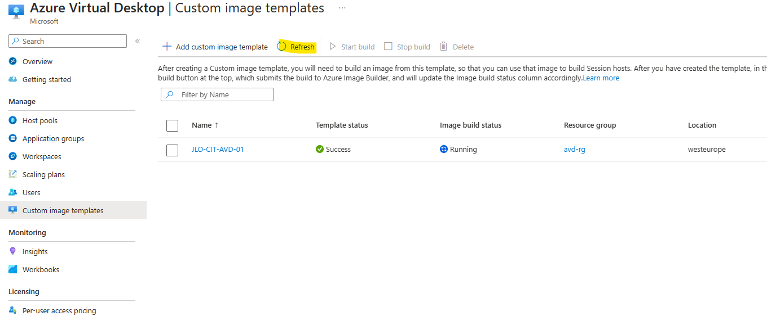Image resolution: width=767 pixels, height=320 pixels.
Task: Collapse the sidebar with double-chevron icon
Action: coord(138,41)
